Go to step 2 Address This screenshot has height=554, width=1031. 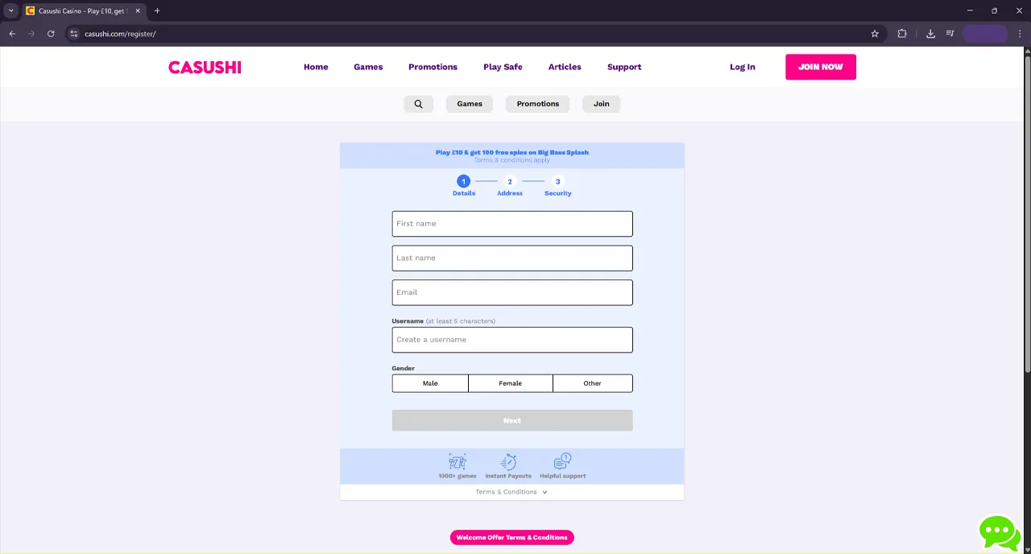[x=510, y=182]
